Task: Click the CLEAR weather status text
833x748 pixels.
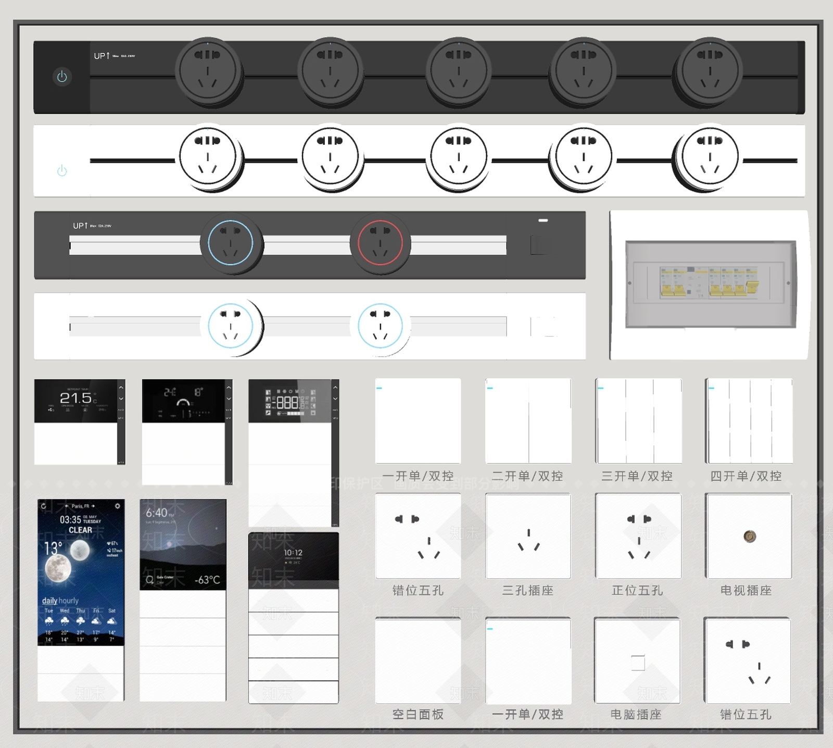Action: coord(80,530)
